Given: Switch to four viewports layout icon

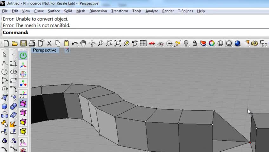Looking at the screenshot, I should 143,43.
